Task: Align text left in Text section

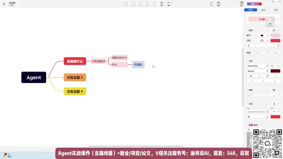Action: [x=252, y=81]
